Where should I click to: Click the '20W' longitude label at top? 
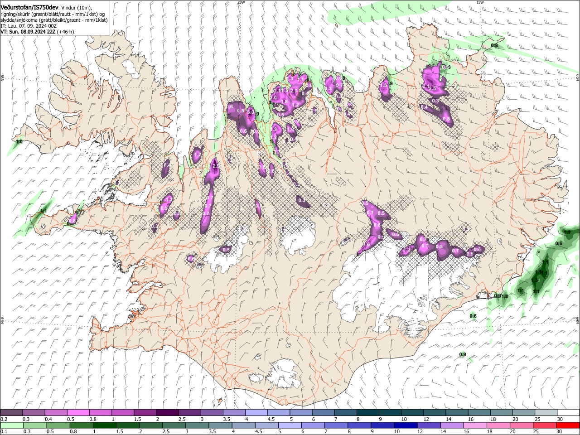click(x=241, y=2)
